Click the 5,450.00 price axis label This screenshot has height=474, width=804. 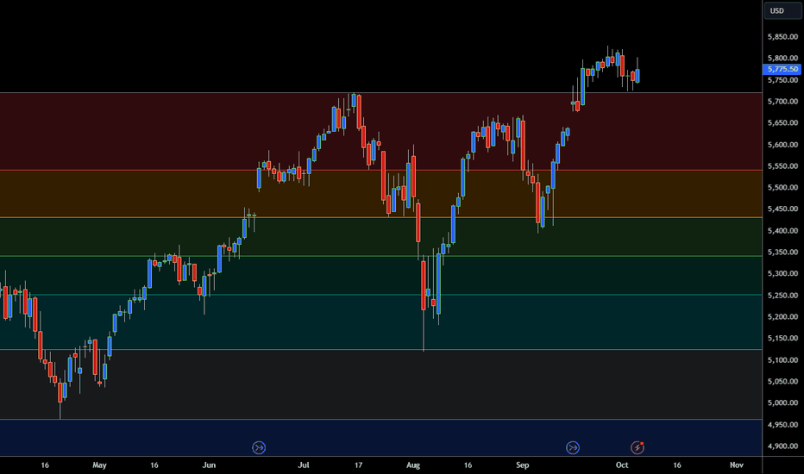point(782,209)
